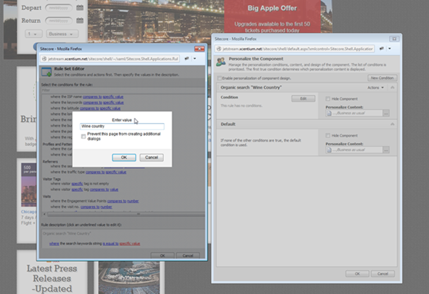
Task: Click site identity icon in Personalize window address bar
Action: 219,49
